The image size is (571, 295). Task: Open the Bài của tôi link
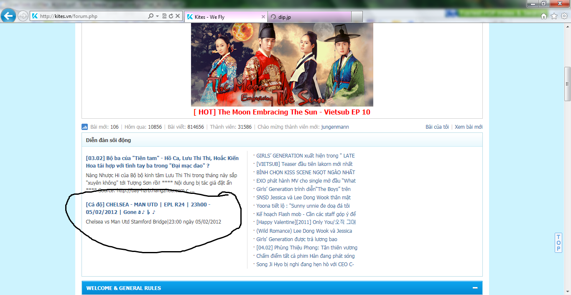point(437,127)
